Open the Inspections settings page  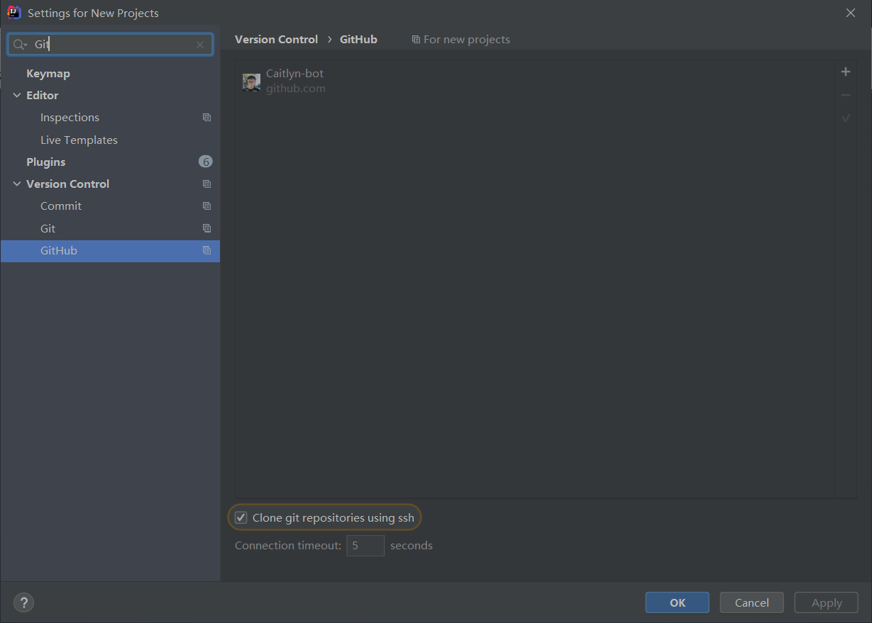70,118
